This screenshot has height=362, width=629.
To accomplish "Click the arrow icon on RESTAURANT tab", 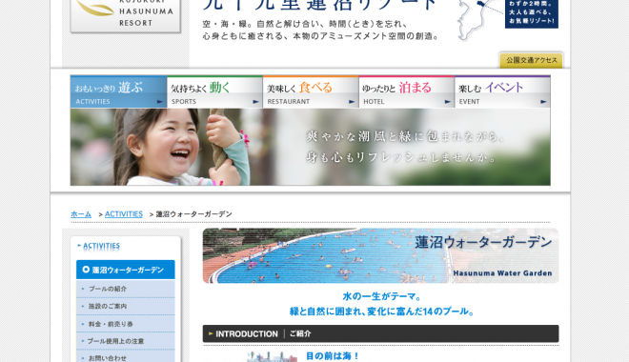I will pyautogui.click(x=352, y=102).
